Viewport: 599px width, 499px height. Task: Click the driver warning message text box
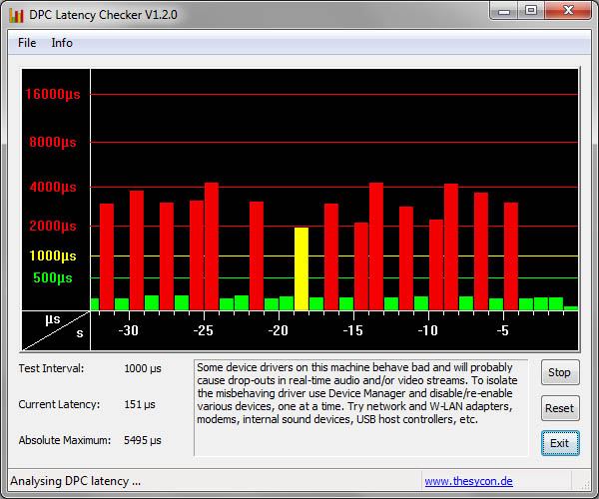click(361, 408)
